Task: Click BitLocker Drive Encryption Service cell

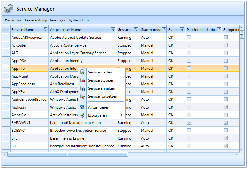Action: click(x=82, y=130)
